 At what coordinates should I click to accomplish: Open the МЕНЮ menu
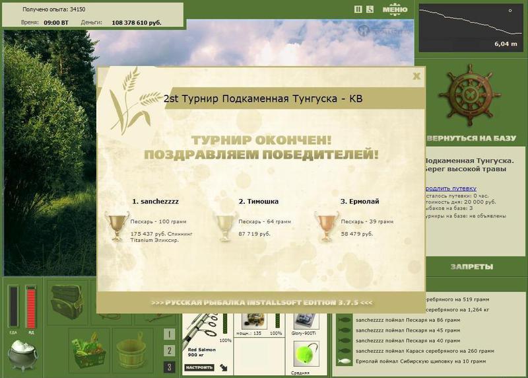[395, 9]
